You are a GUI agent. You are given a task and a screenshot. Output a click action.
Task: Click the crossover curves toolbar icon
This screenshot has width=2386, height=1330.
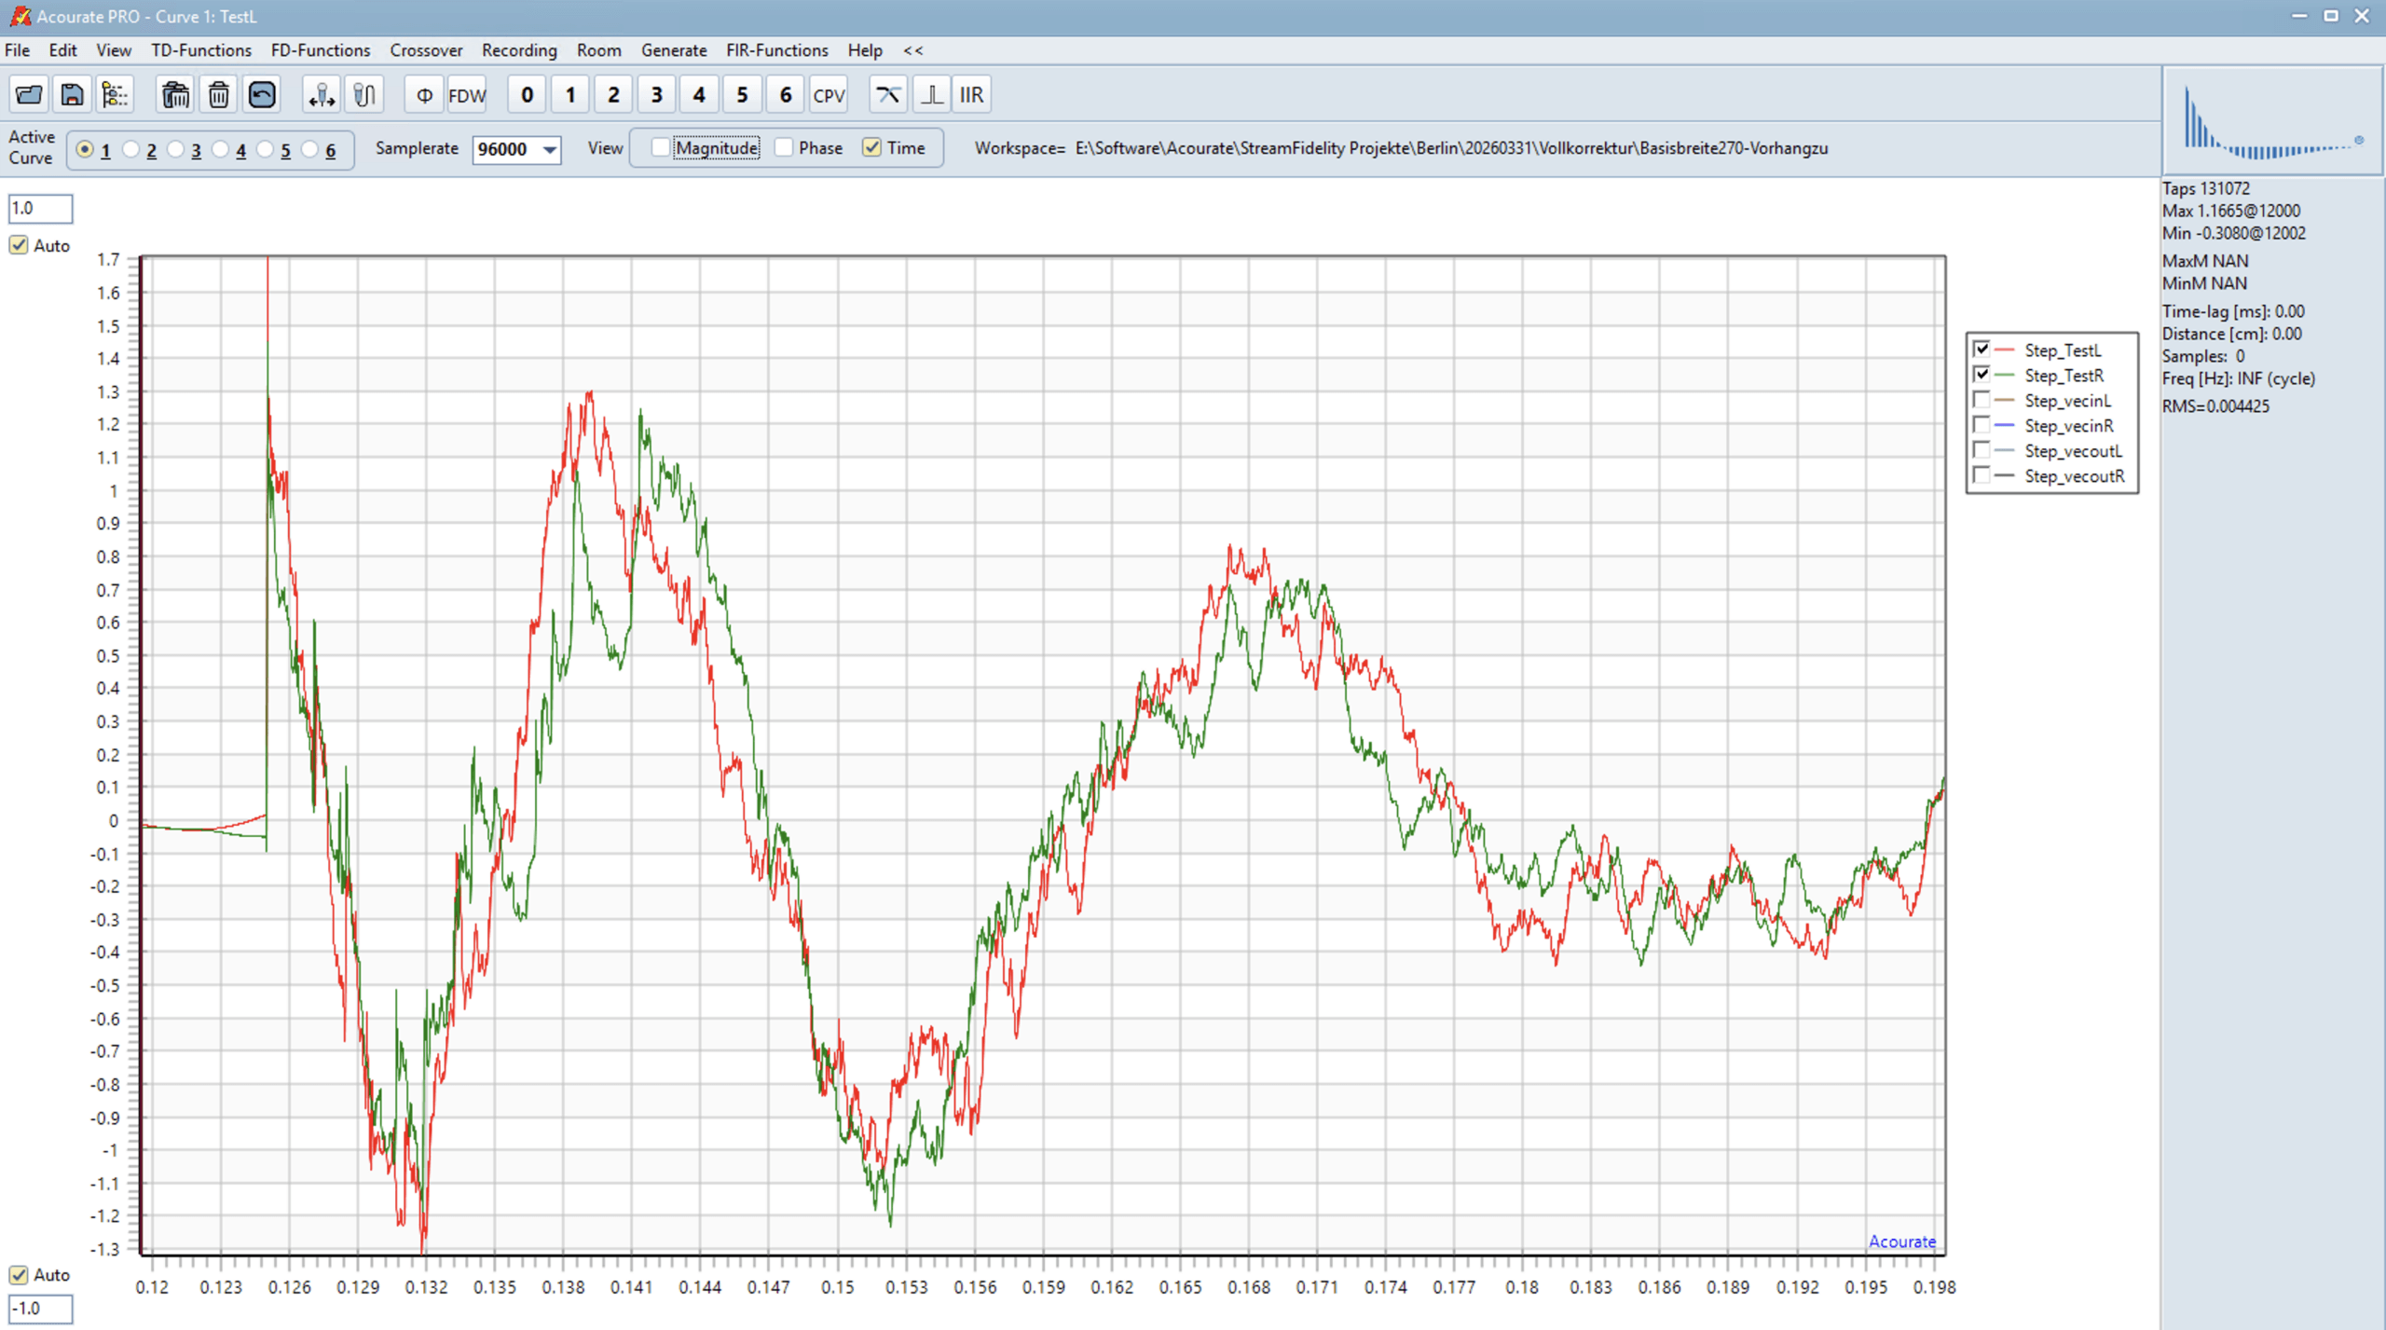[x=887, y=95]
